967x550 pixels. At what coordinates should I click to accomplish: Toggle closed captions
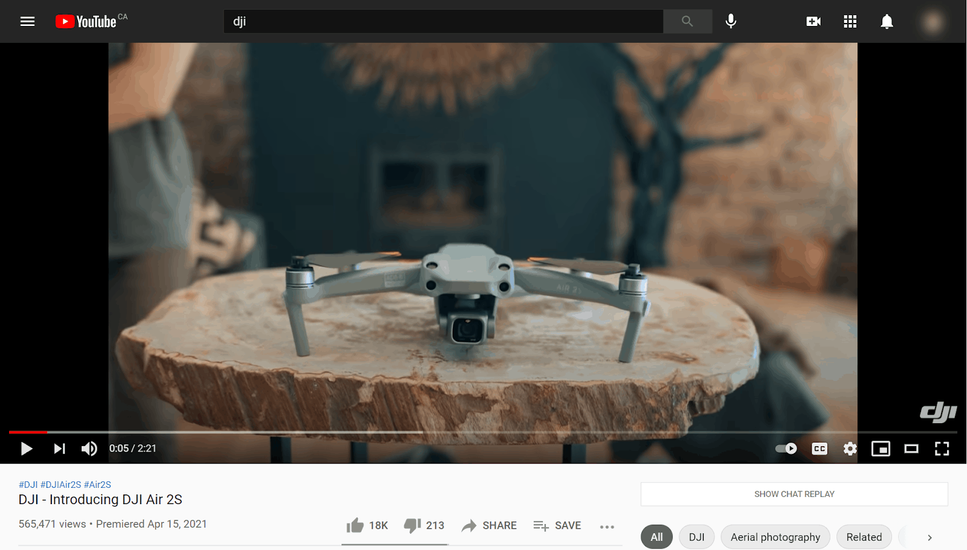(820, 449)
